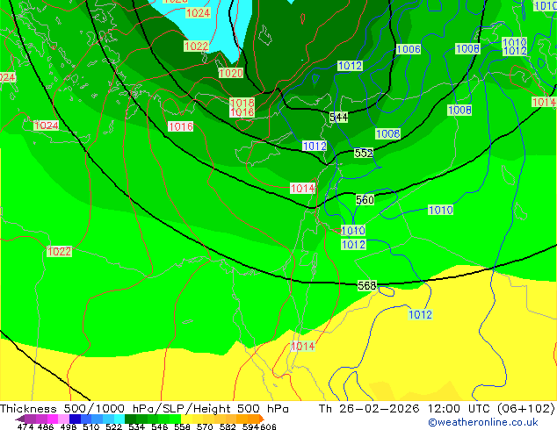Click the 1008 label right of the 544 contour label

tap(388, 134)
